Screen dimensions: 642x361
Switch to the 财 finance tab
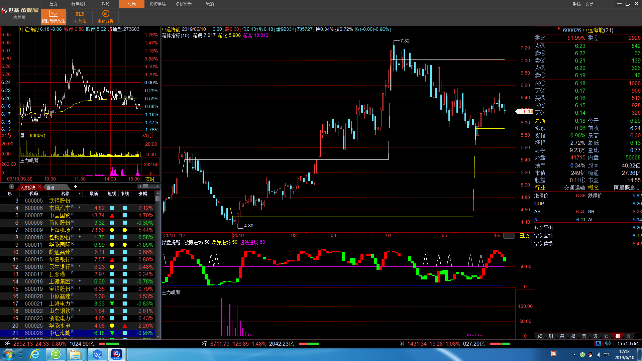[x=551, y=336]
